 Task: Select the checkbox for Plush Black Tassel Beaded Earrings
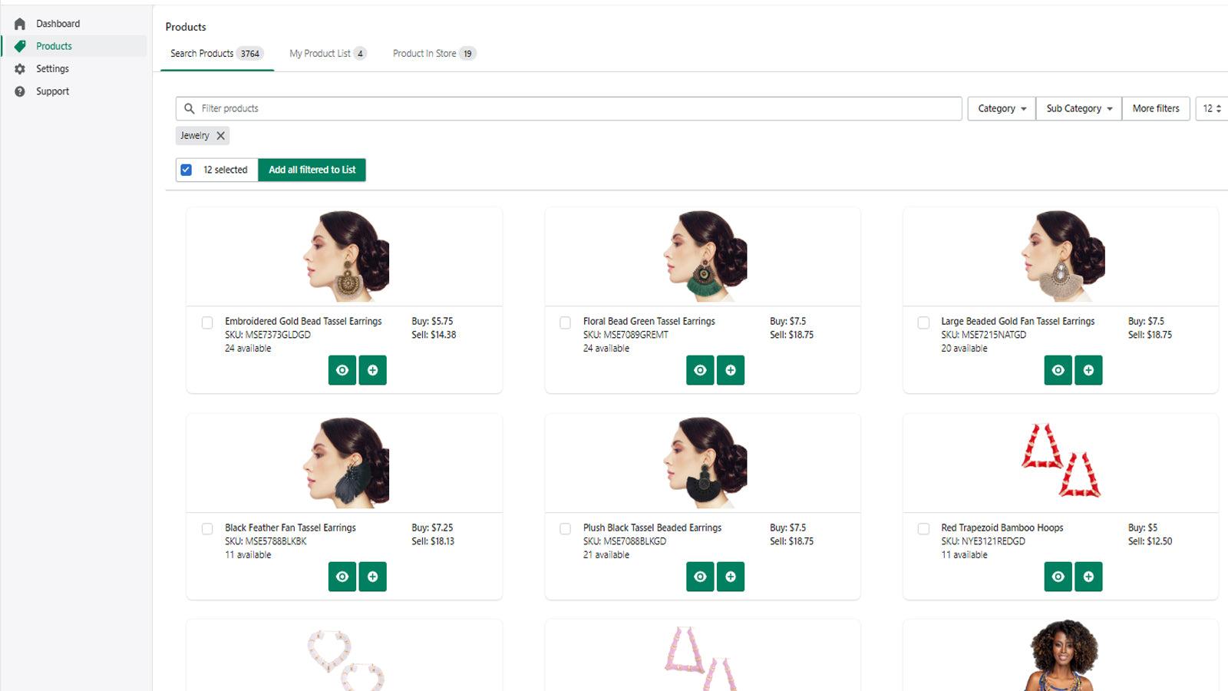coord(566,529)
